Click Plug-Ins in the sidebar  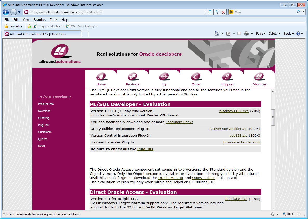pos(43,125)
